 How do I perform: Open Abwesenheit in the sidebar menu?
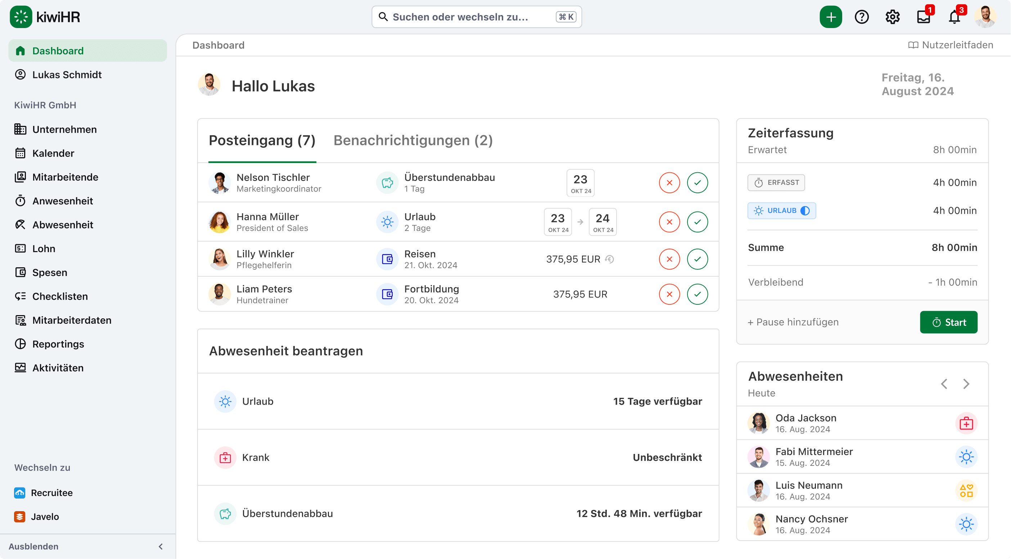(x=62, y=224)
